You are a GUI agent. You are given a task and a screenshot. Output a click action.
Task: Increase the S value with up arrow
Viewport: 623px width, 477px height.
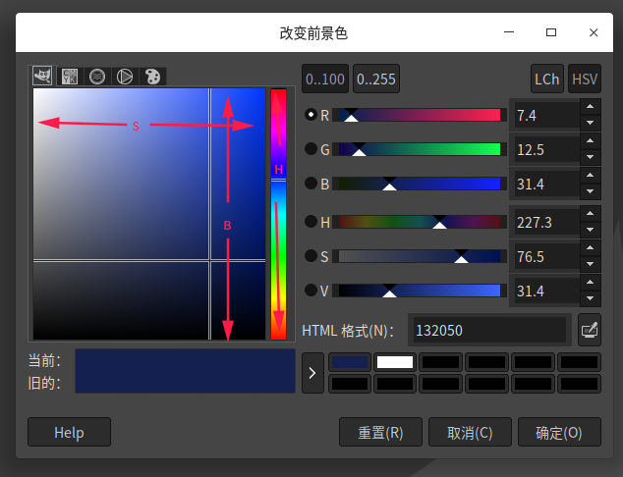point(590,247)
